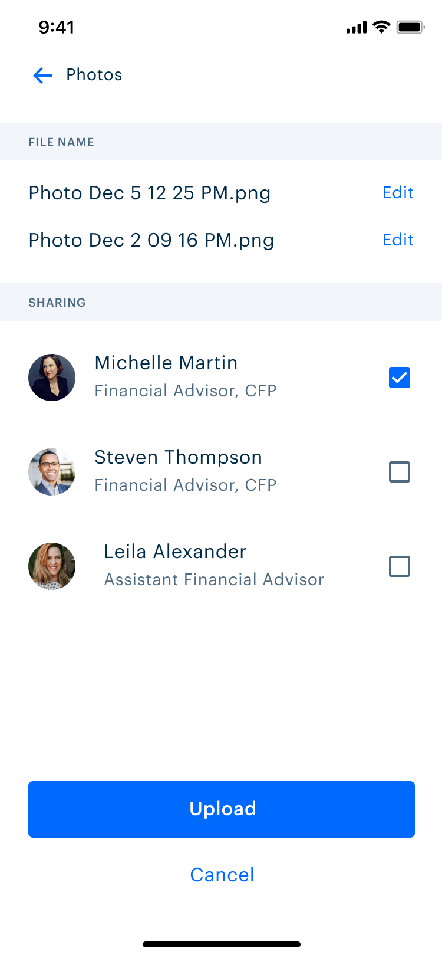This screenshot has width=442, height=958.
Task: Tap the Wi-Fi status icon
Action: (x=382, y=27)
